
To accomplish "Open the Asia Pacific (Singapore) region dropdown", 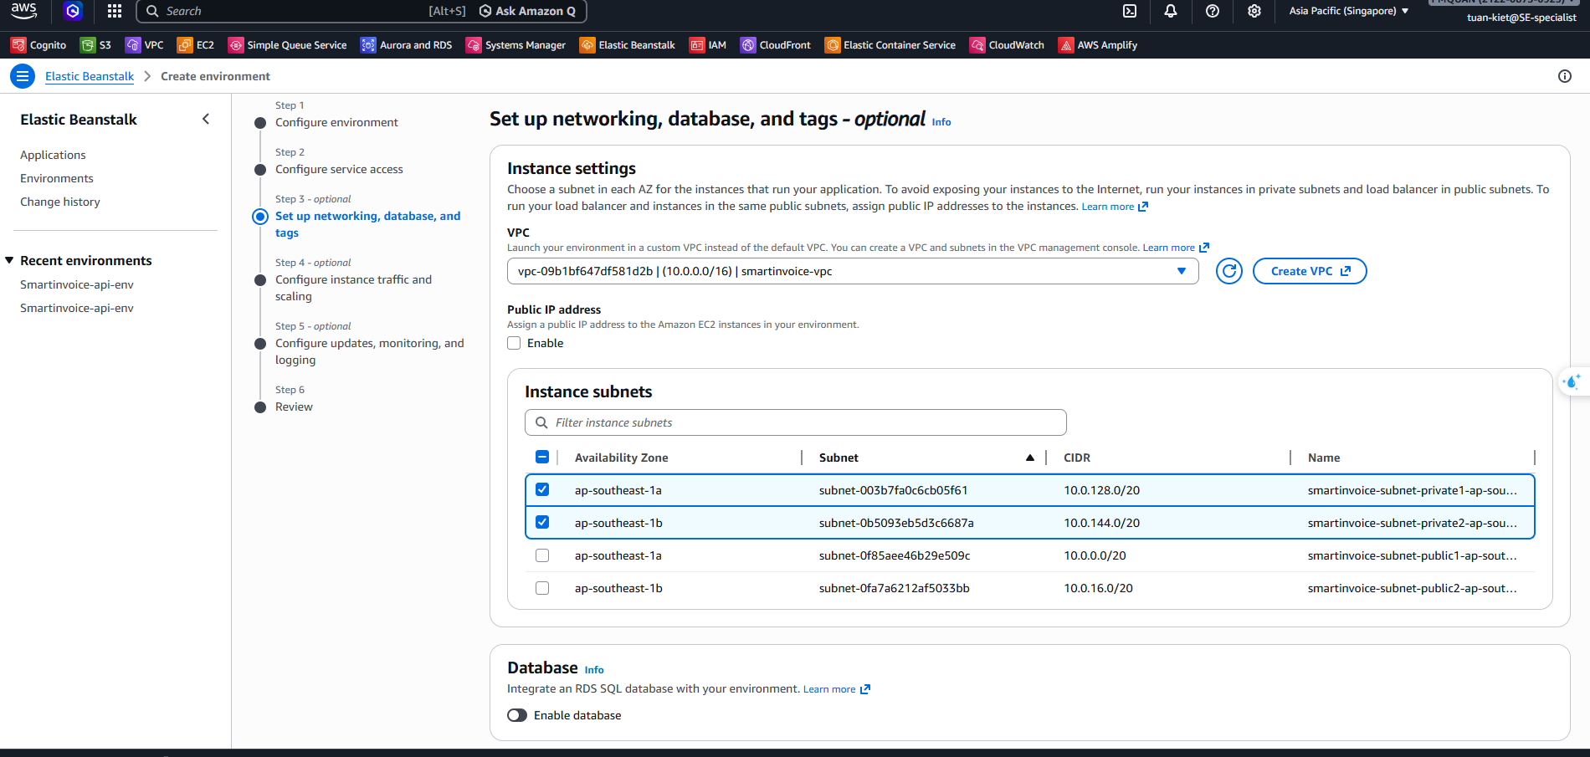I will click(x=1348, y=11).
